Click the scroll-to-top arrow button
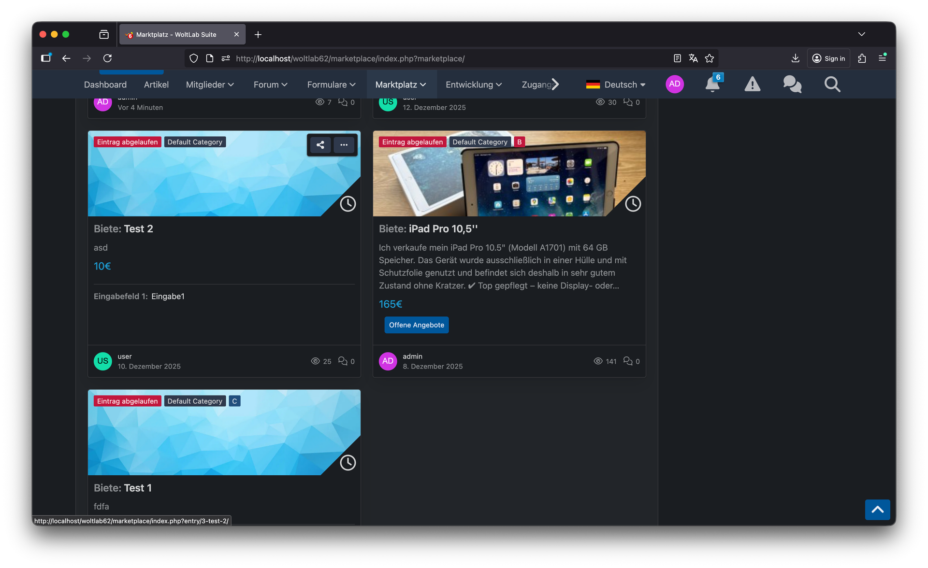Screen dimensions: 928x568 pyautogui.click(x=877, y=510)
